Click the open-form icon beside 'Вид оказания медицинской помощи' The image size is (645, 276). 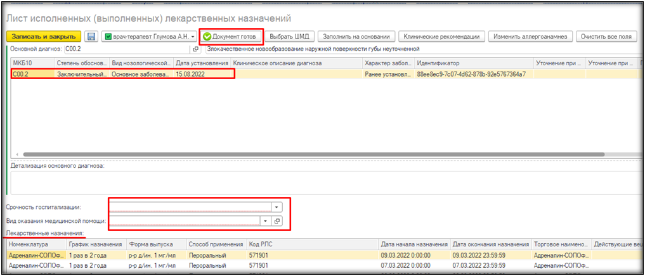click(x=277, y=221)
